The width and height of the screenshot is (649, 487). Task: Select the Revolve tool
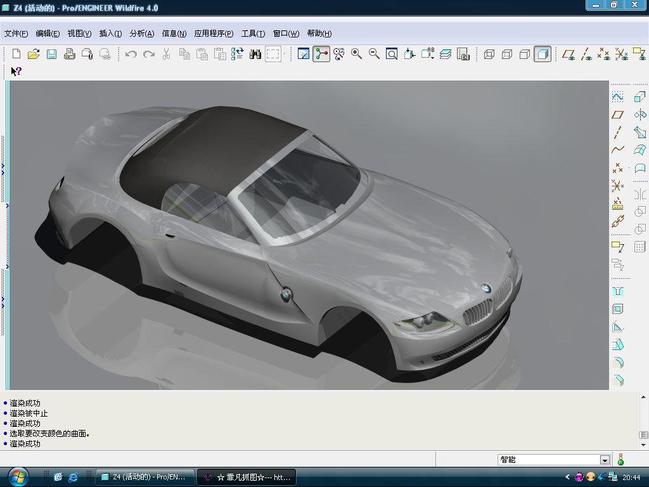[x=640, y=115]
